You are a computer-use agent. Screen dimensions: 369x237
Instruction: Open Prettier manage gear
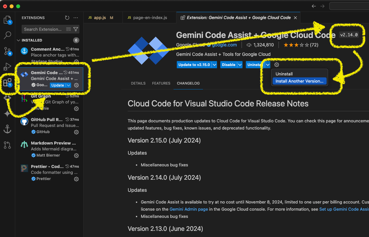point(76,179)
